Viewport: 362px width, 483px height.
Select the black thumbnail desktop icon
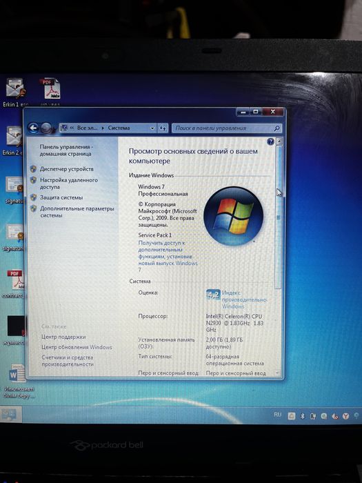tap(15, 330)
